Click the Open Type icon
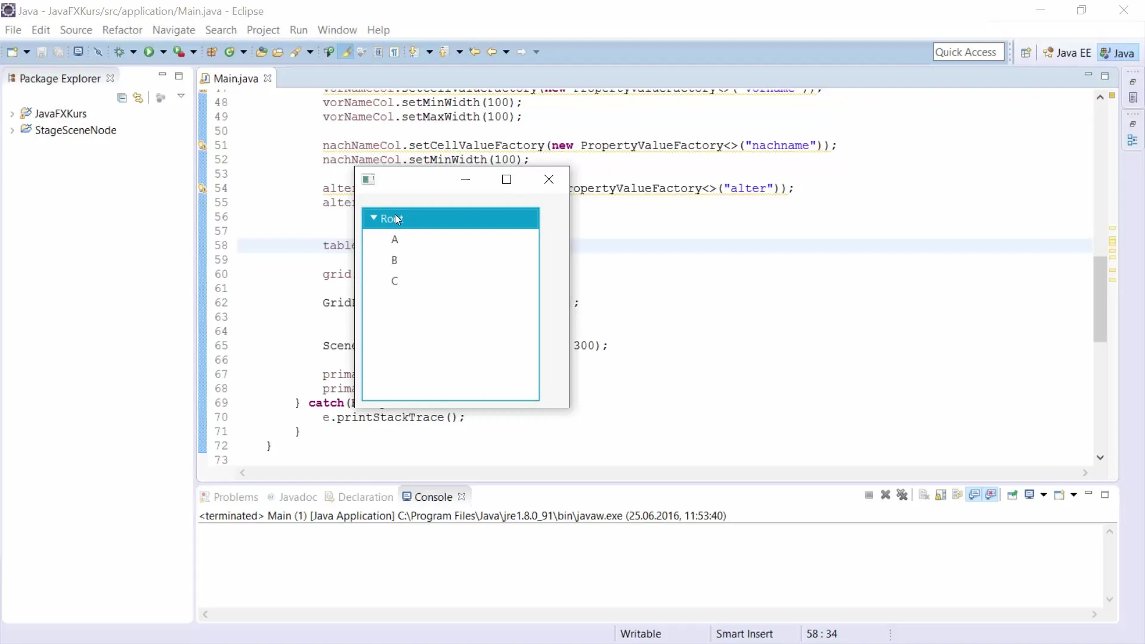 pyautogui.click(x=261, y=52)
